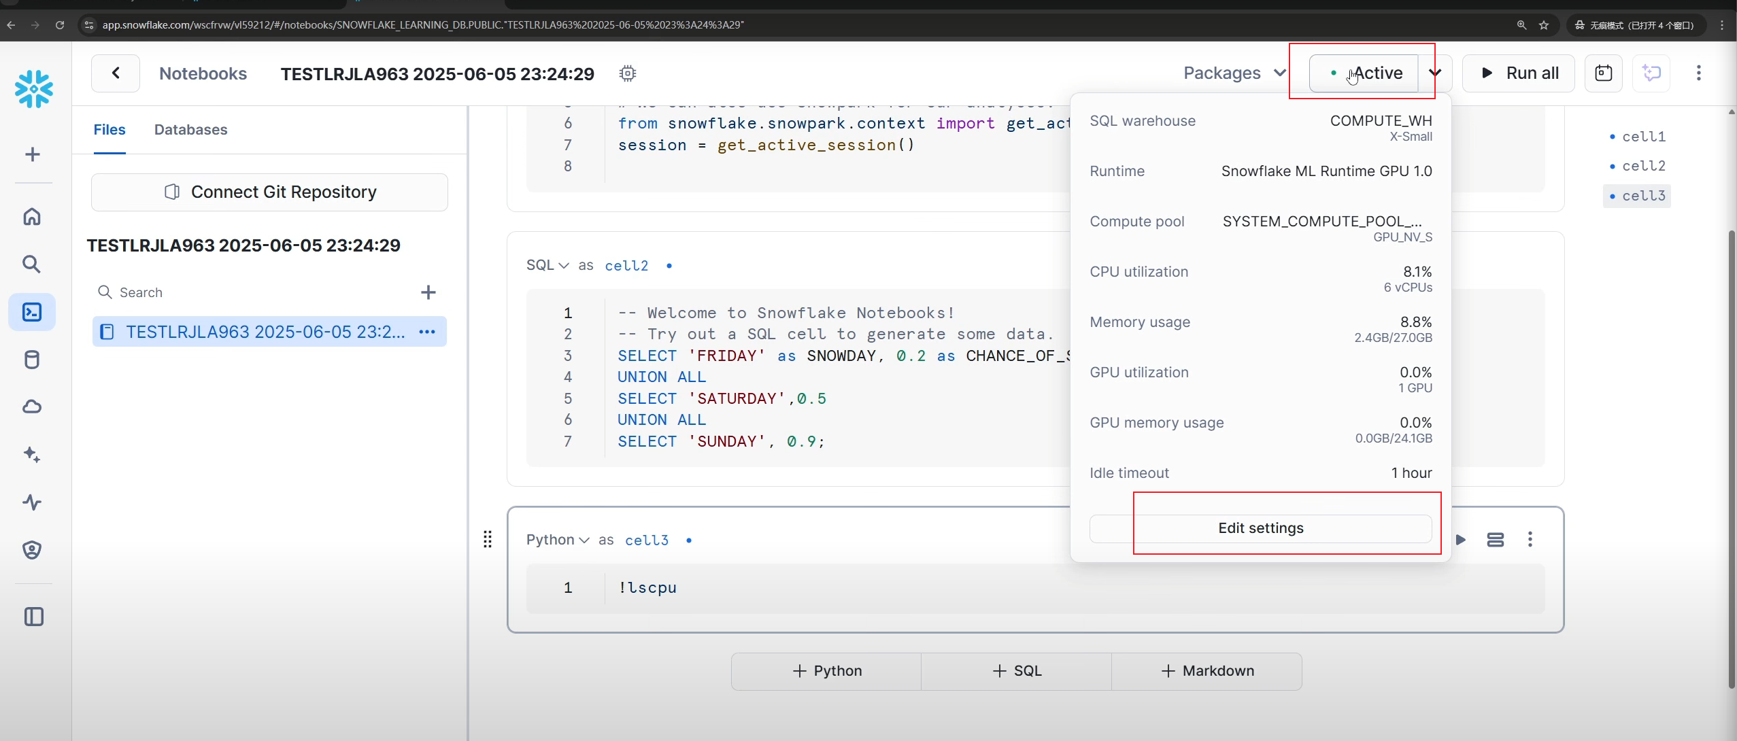The image size is (1737, 741).
Task: Click Connect Git Repository button
Action: (x=269, y=192)
